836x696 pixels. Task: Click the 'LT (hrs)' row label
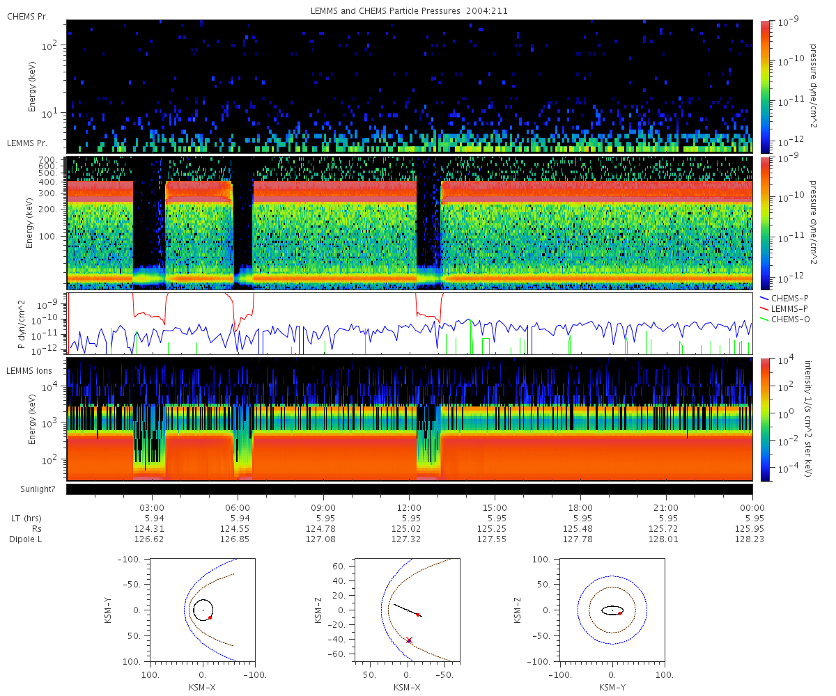(x=25, y=519)
